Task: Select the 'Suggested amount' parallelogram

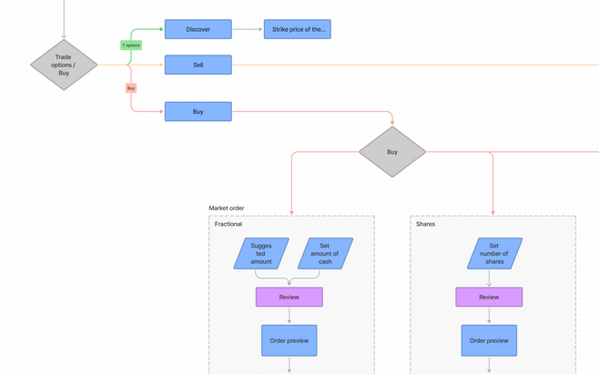Action: (x=261, y=254)
